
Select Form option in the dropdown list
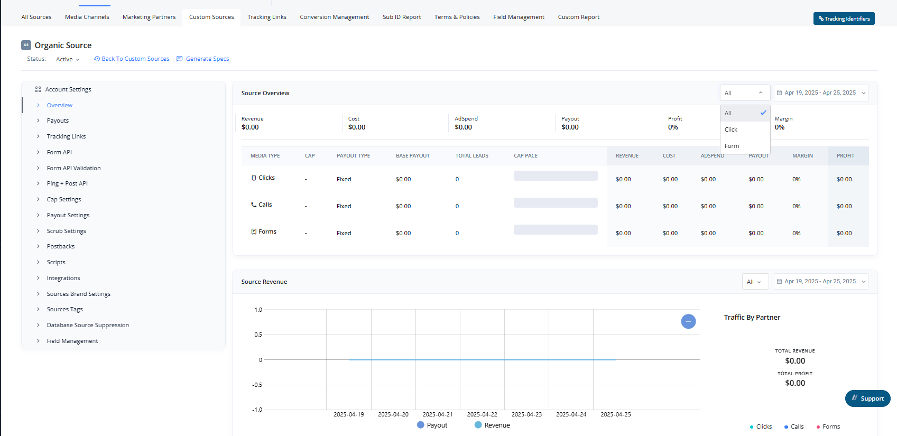coord(732,146)
